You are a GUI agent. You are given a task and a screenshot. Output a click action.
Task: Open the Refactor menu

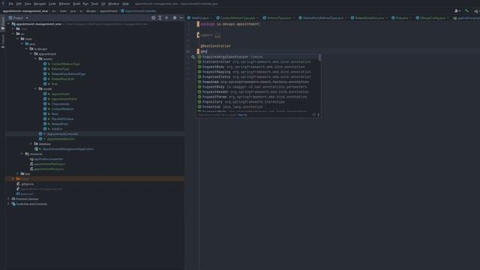[64, 4]
